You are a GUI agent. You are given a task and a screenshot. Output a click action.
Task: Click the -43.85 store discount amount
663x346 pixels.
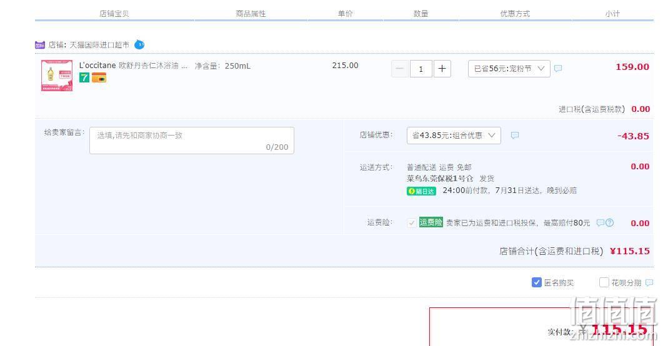pyautogui.click(x=633, y=136)
